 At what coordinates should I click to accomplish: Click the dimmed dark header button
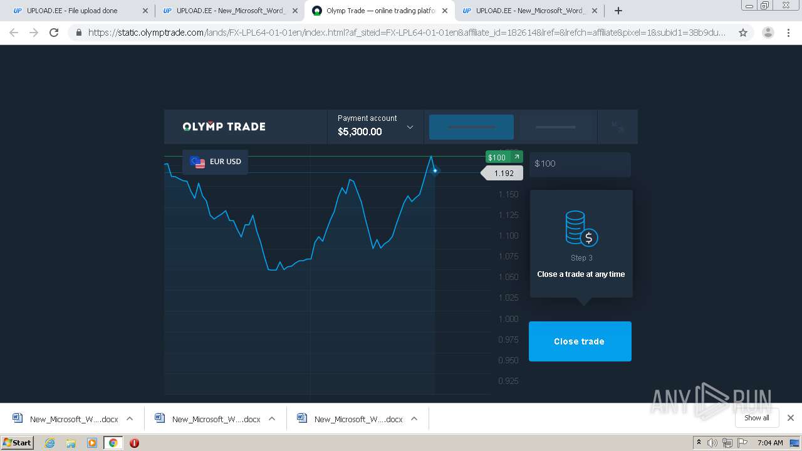pyautogui.click(x=556, y=127)
